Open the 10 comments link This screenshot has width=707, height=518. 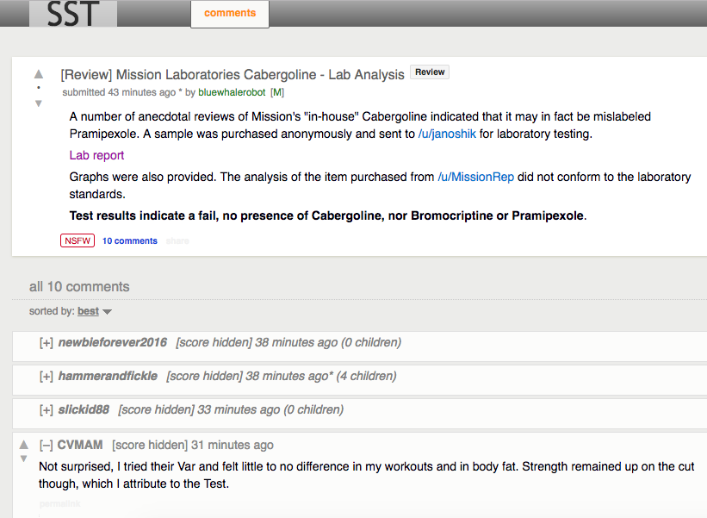(x=129, y=241)
